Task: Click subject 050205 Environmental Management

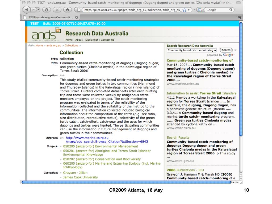Action: 101,146
